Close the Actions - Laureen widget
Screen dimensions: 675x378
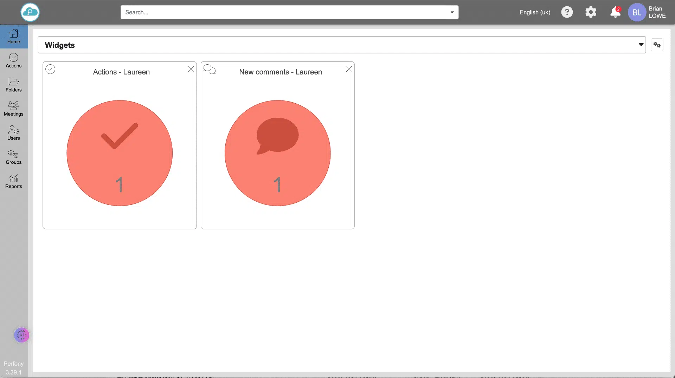(191, 69)
